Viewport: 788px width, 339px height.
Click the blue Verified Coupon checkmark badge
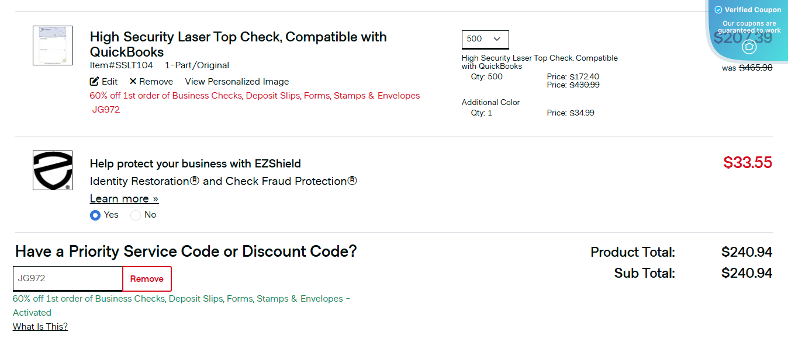(x=718, y=9)
